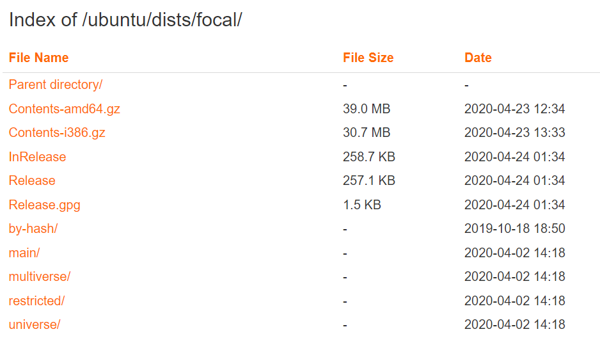Open the InRelease file
Viewport: 600px width, 343px height.
tap(37, 157)
